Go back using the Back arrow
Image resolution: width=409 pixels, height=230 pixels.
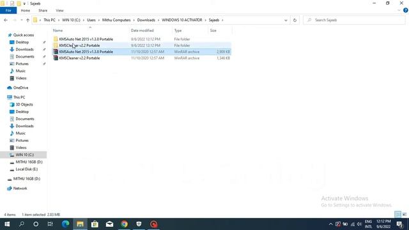tap(6, 20)
